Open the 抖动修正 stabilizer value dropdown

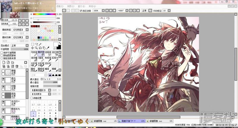click(169, 10)
